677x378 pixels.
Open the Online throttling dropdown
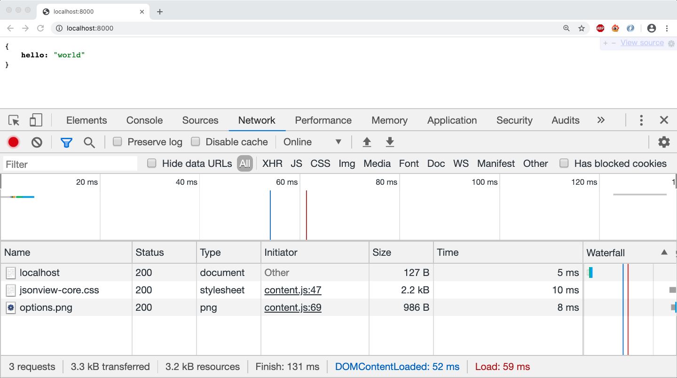[312, 142]
